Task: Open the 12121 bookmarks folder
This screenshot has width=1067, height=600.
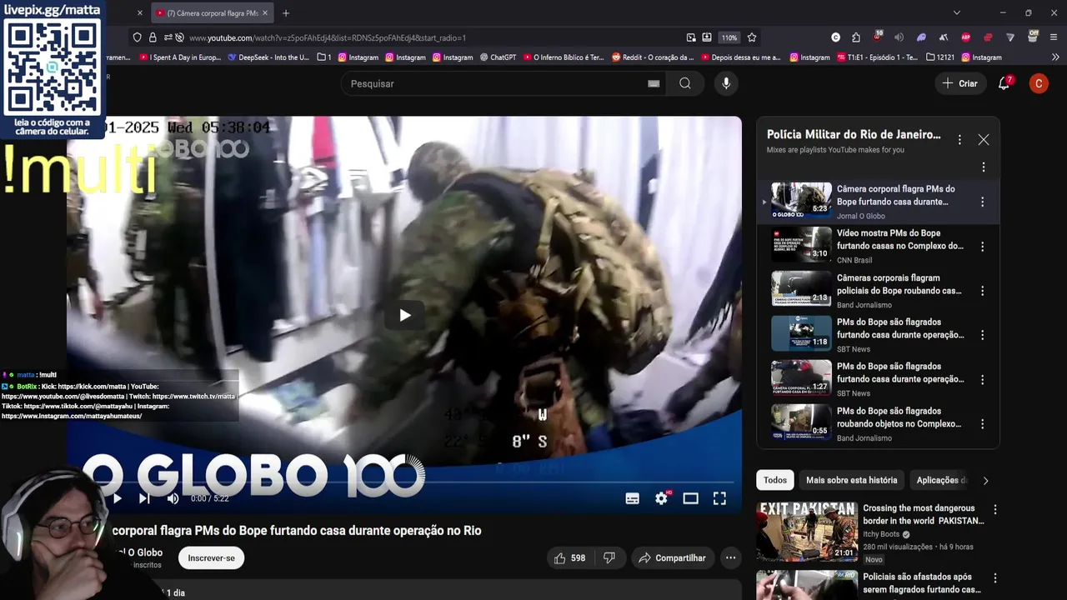Action: click(x=939, y=57)
